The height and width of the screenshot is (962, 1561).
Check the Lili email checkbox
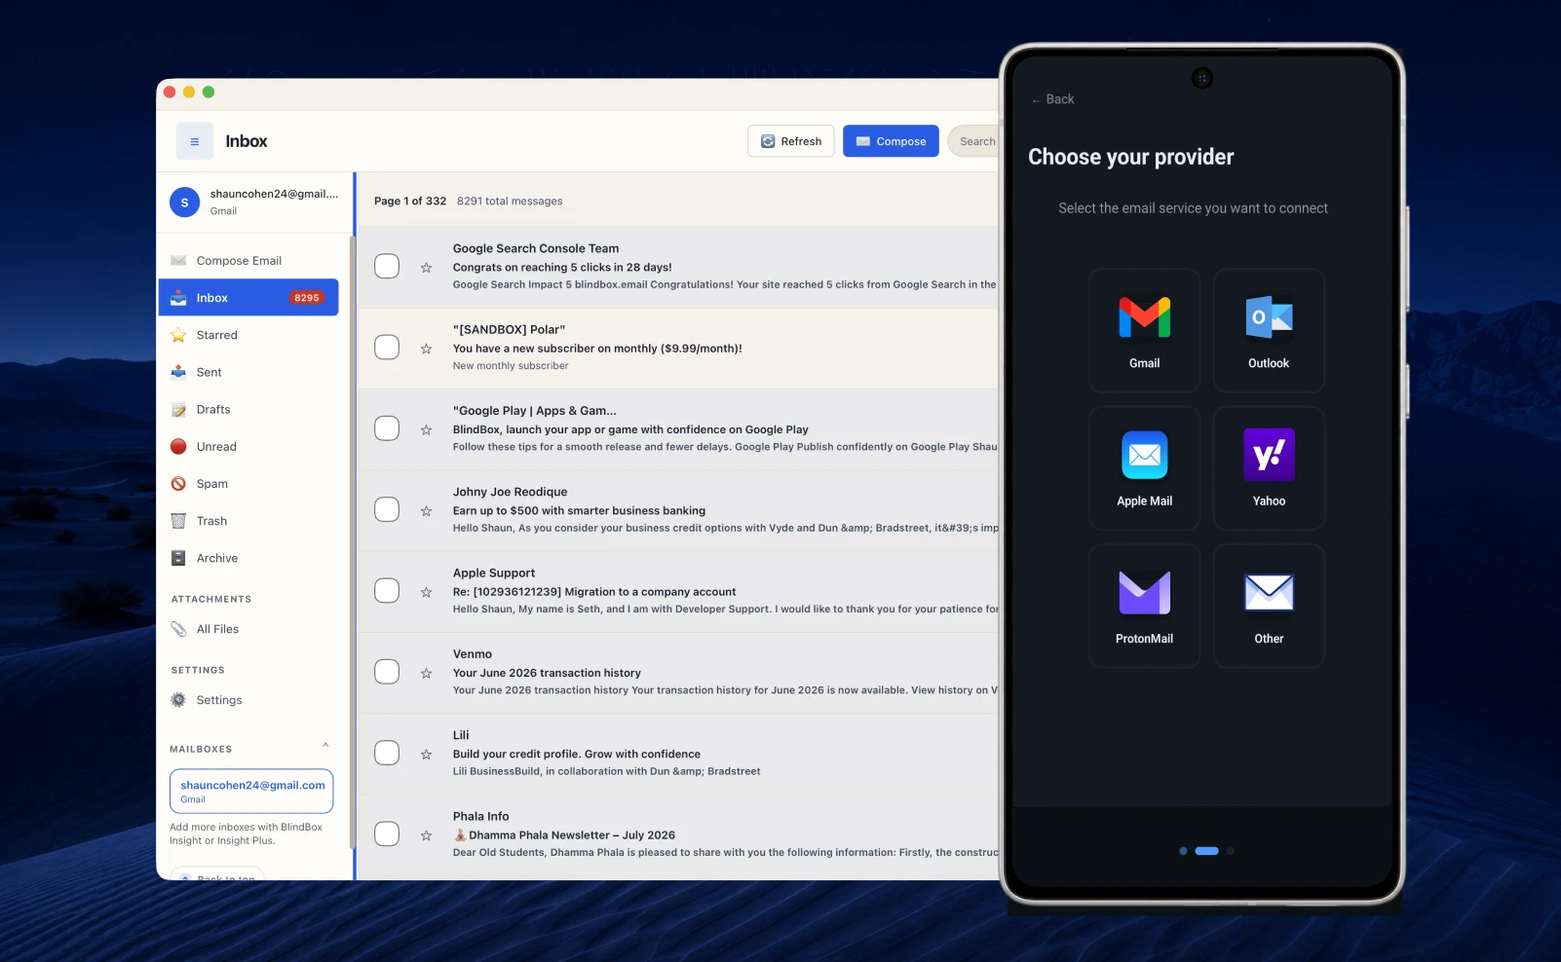click(x=387, y=753)
